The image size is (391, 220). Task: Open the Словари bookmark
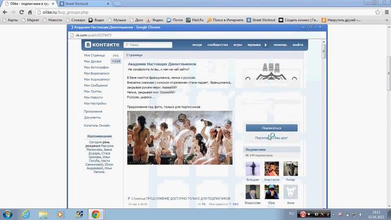(76, 20)
